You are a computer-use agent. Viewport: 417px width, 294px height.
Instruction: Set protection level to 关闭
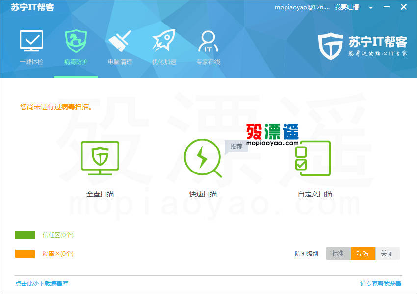(x=387, y=254)
